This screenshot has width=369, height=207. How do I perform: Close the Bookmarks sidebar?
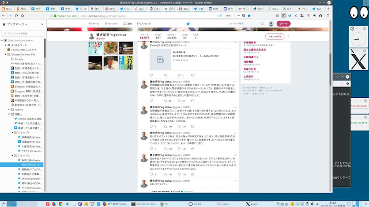pyautogui.click(x=42, y=24)
